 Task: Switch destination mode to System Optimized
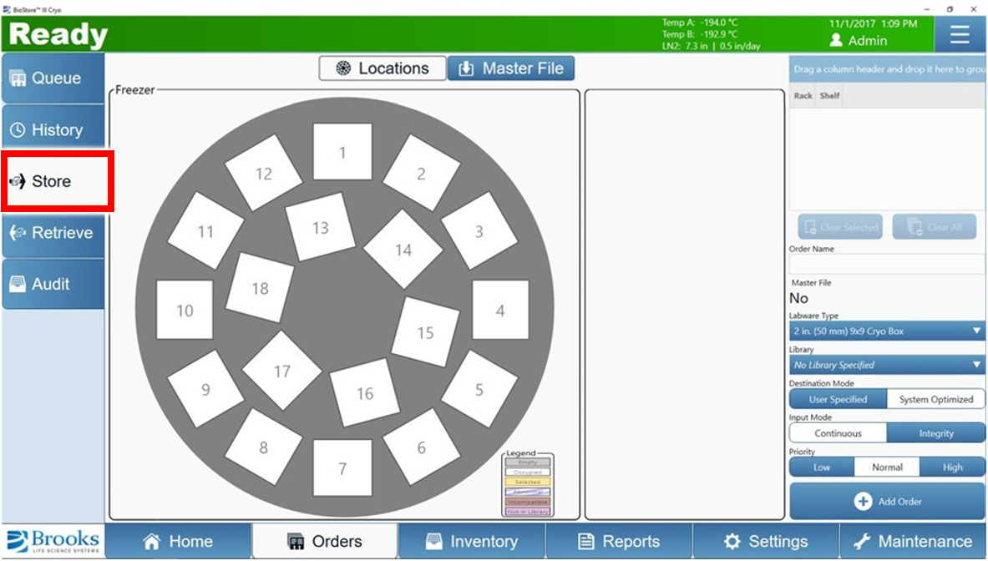pos(935,399)
